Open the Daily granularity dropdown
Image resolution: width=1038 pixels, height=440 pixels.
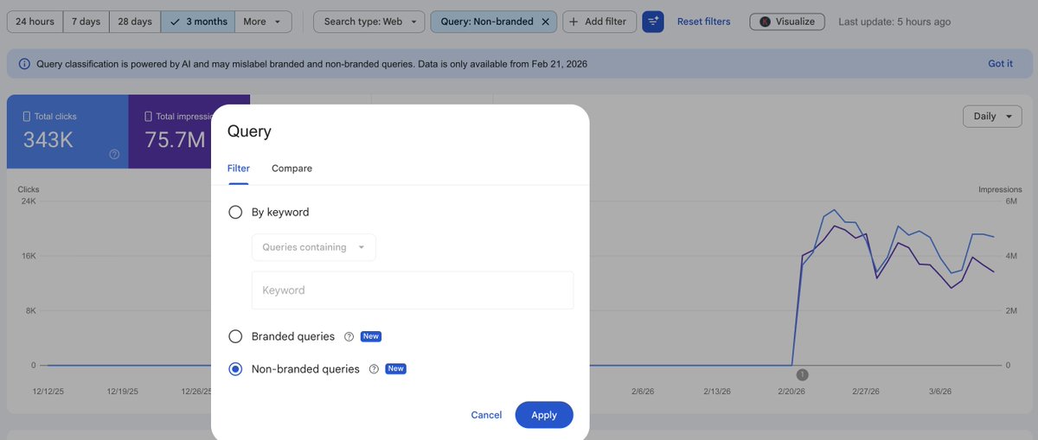point(992,117)
